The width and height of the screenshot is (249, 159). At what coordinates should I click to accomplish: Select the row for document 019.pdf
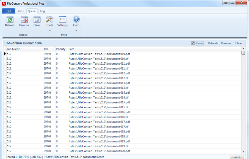122,141
